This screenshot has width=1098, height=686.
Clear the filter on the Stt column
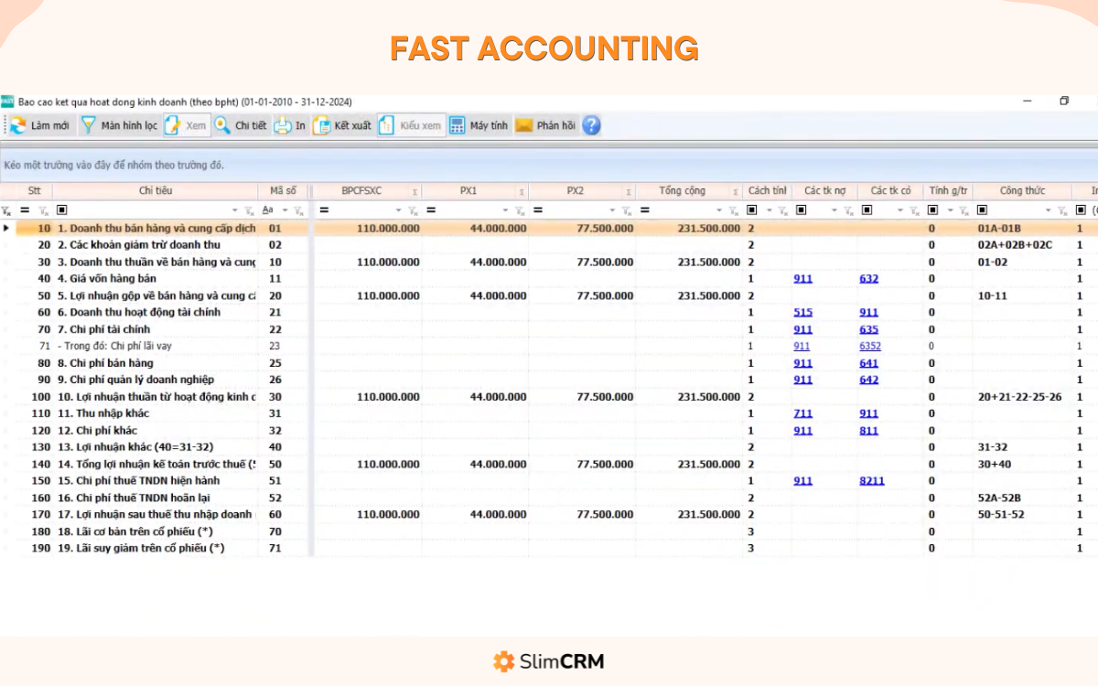(x=43, y=210)
